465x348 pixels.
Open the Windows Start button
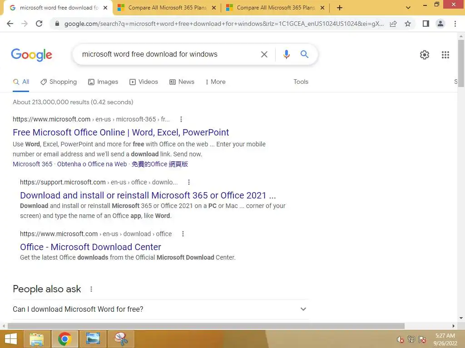(11, 339)
